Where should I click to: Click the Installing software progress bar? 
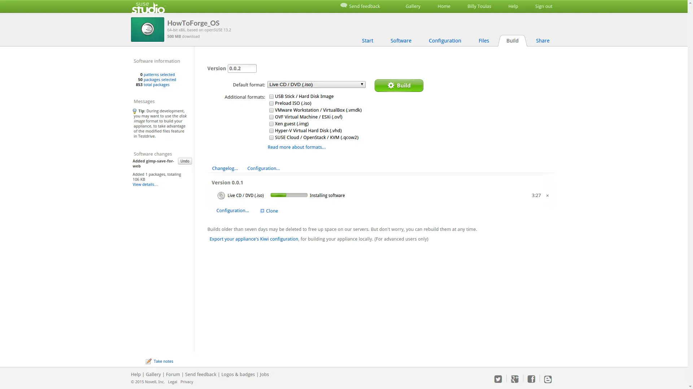pos(289,195)
